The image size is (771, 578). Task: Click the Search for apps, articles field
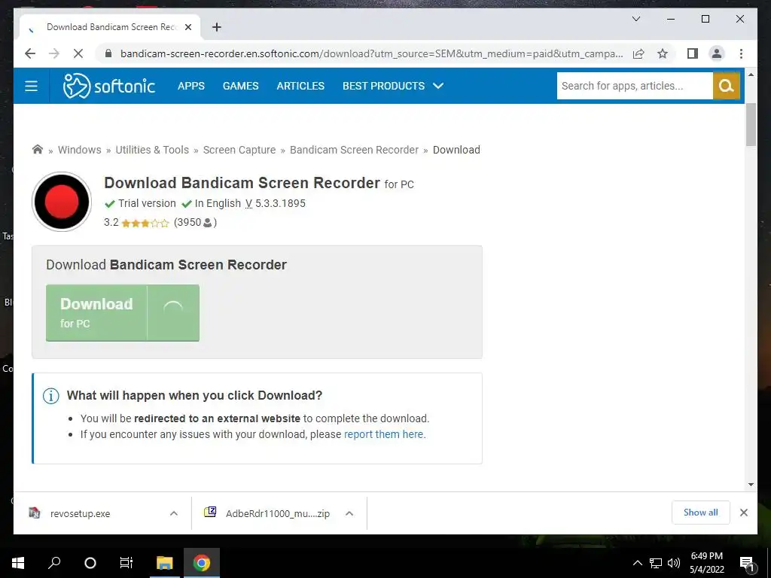coord(634,86)
